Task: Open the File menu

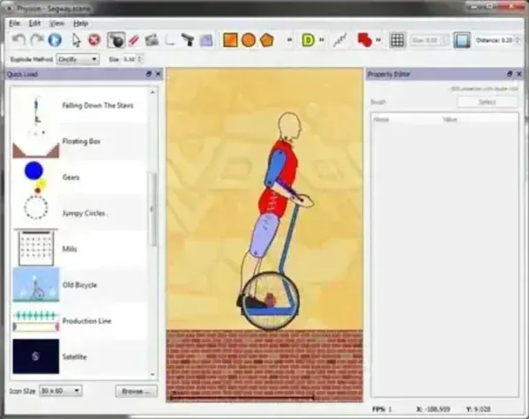Action: pos(14,23)
